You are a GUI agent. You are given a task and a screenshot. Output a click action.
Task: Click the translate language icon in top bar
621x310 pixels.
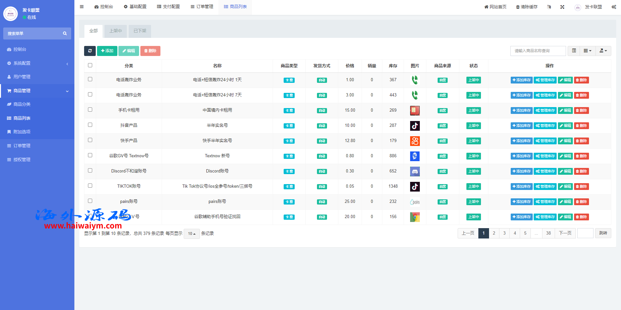[x=549, y=7]
